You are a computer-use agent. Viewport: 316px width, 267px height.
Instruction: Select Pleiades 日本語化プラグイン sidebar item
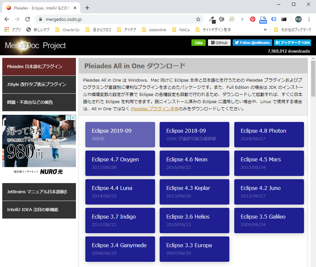pos(39,66)
